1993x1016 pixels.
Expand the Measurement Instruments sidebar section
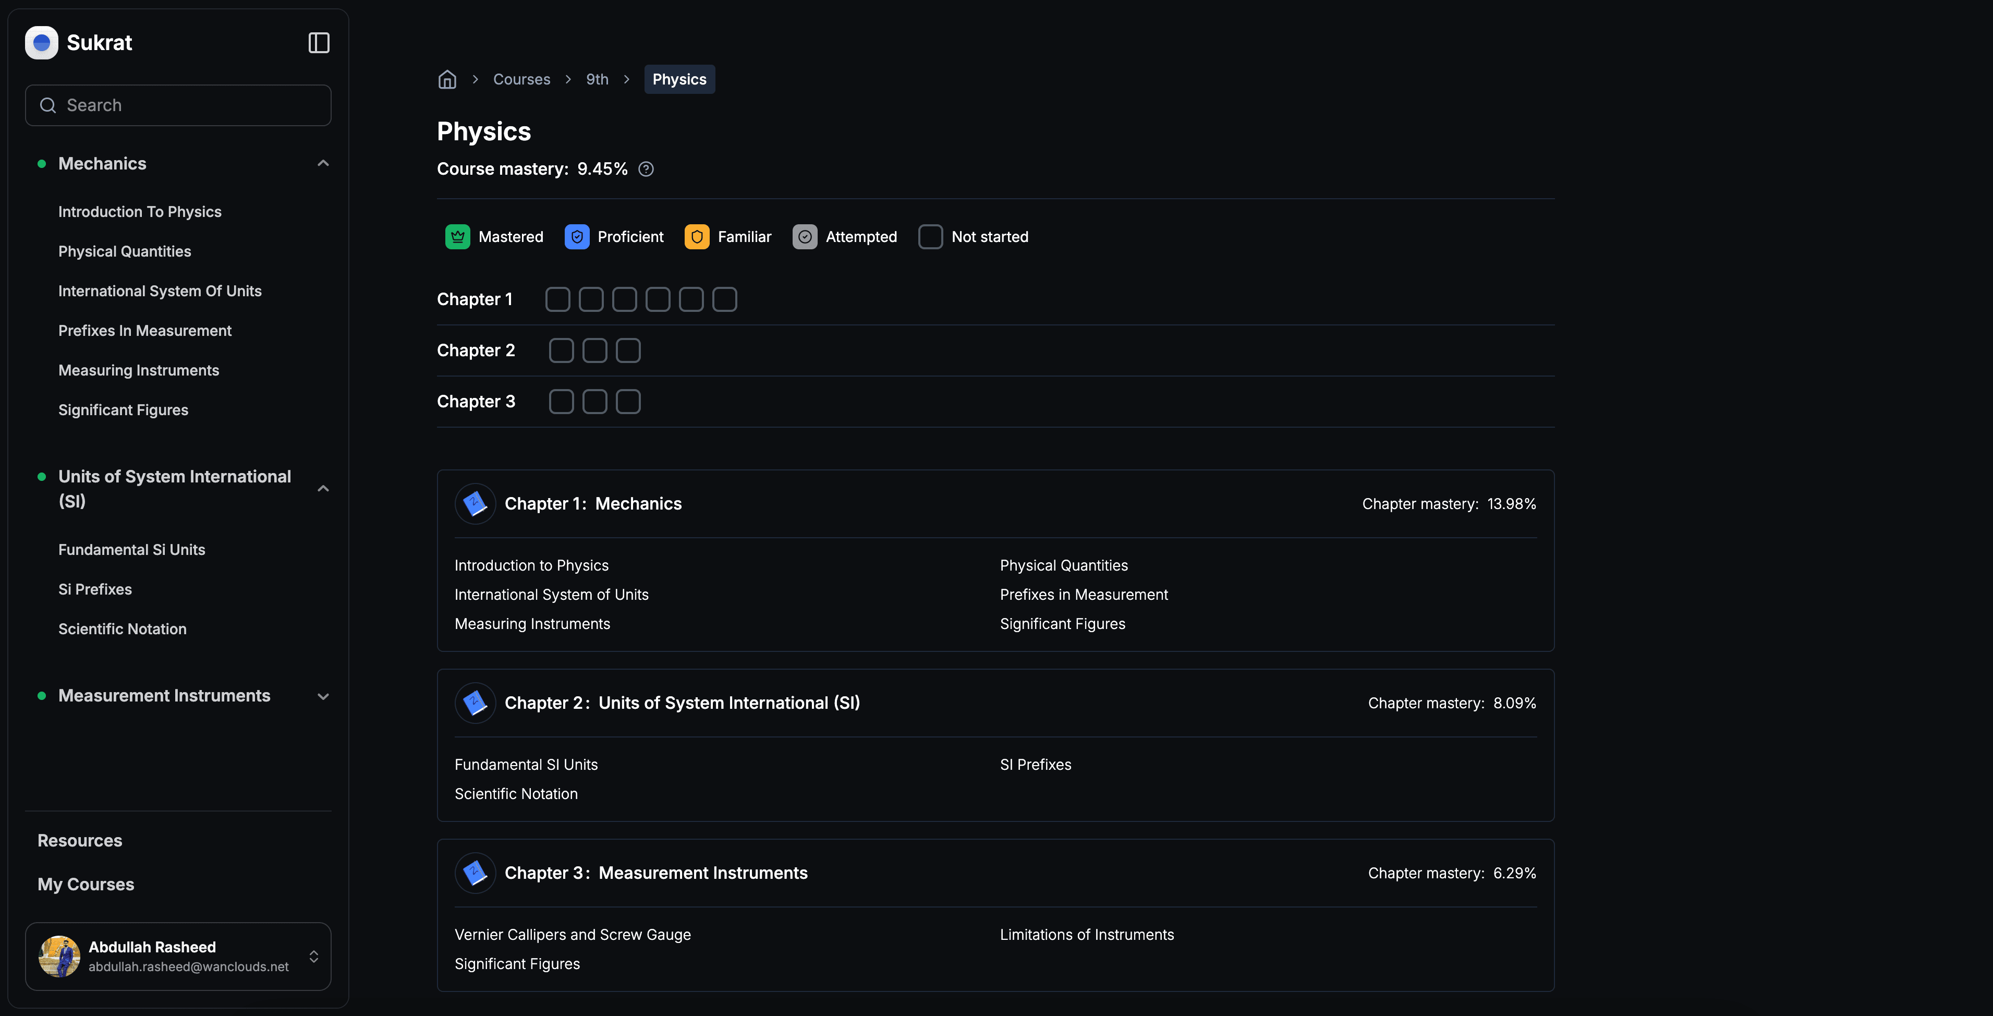[x=323, y=696]
